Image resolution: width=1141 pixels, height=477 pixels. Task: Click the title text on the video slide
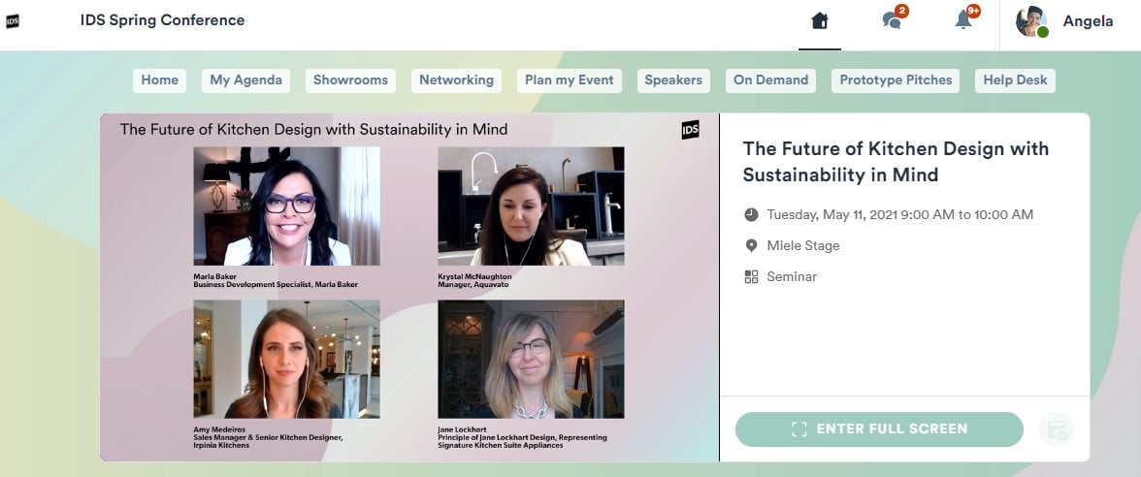[313, 130]
